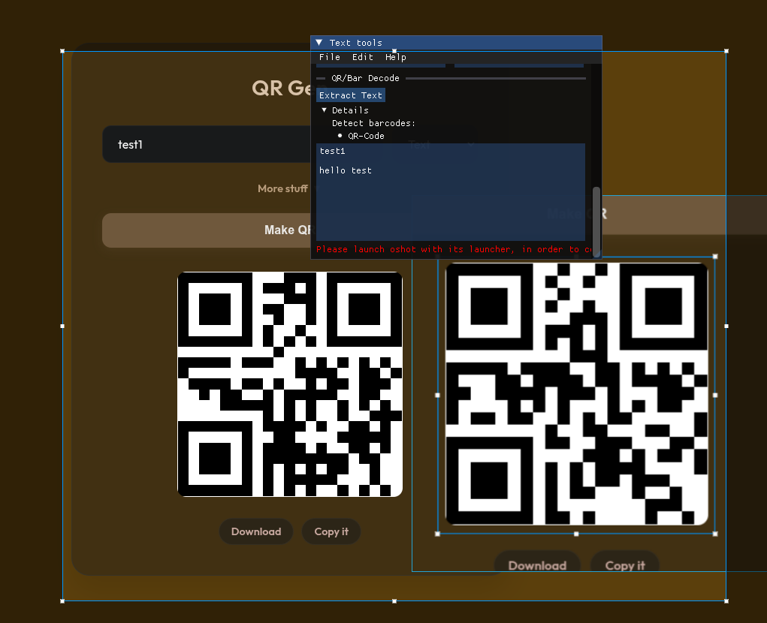Expand the More stuff section
Image resolution: width=767 pixels, height=623 pixels.
click(x=282, y=188)
